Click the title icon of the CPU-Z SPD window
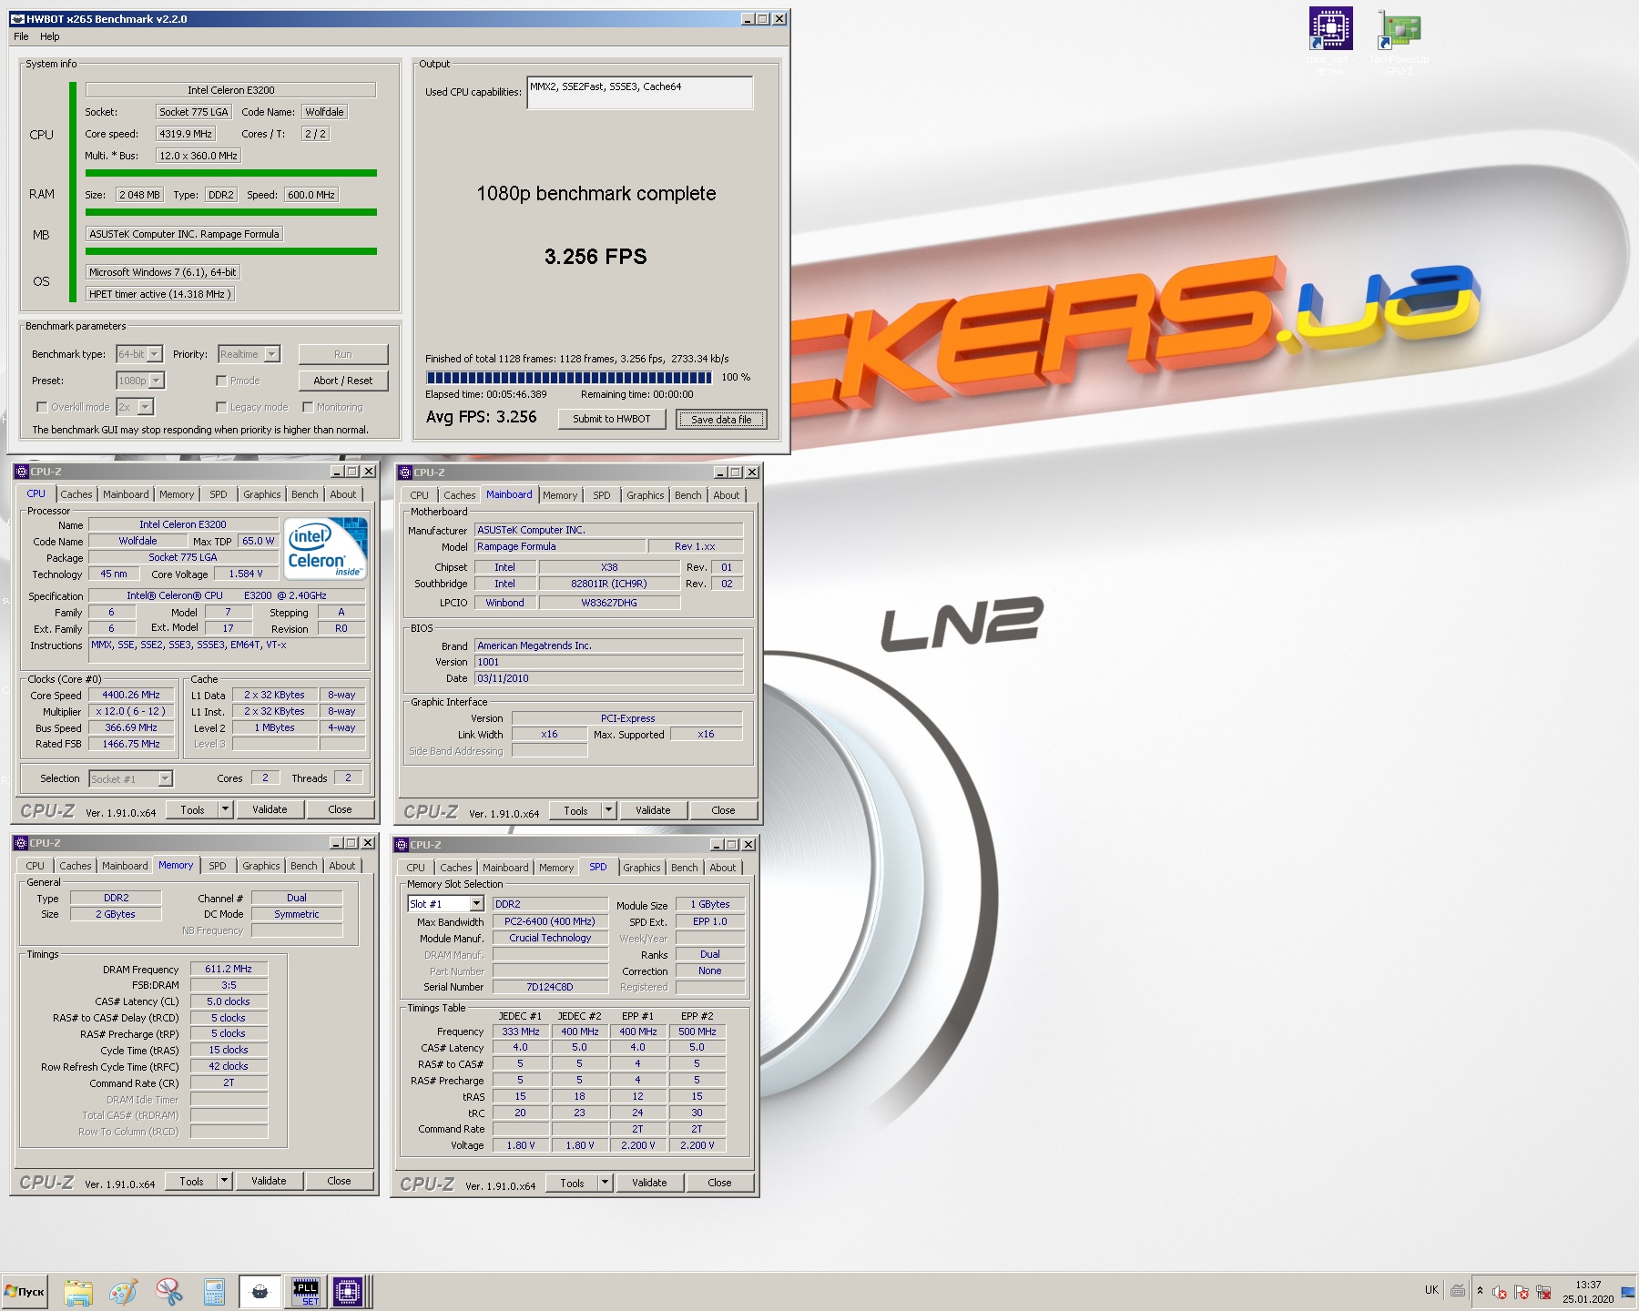The image size is (1639, 1311). point(402,845)
